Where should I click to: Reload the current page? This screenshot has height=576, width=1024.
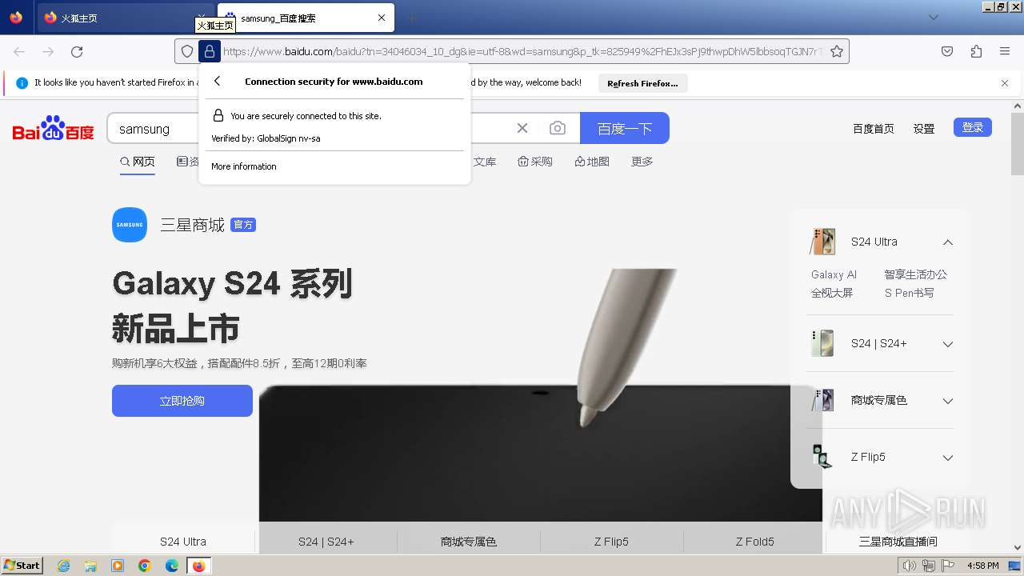[77, 51]
